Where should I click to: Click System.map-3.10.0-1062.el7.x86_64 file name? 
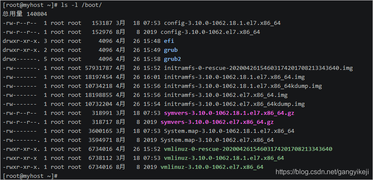217,140
